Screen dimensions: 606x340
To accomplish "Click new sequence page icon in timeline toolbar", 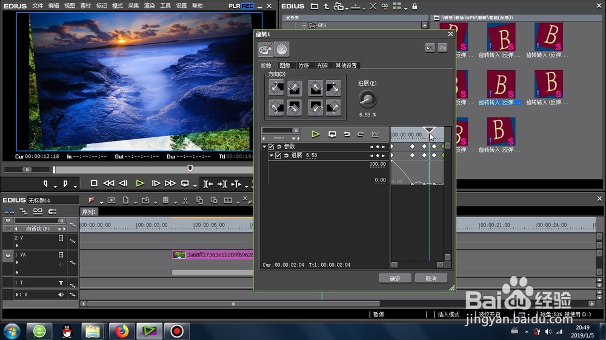I will coord(125,200).
